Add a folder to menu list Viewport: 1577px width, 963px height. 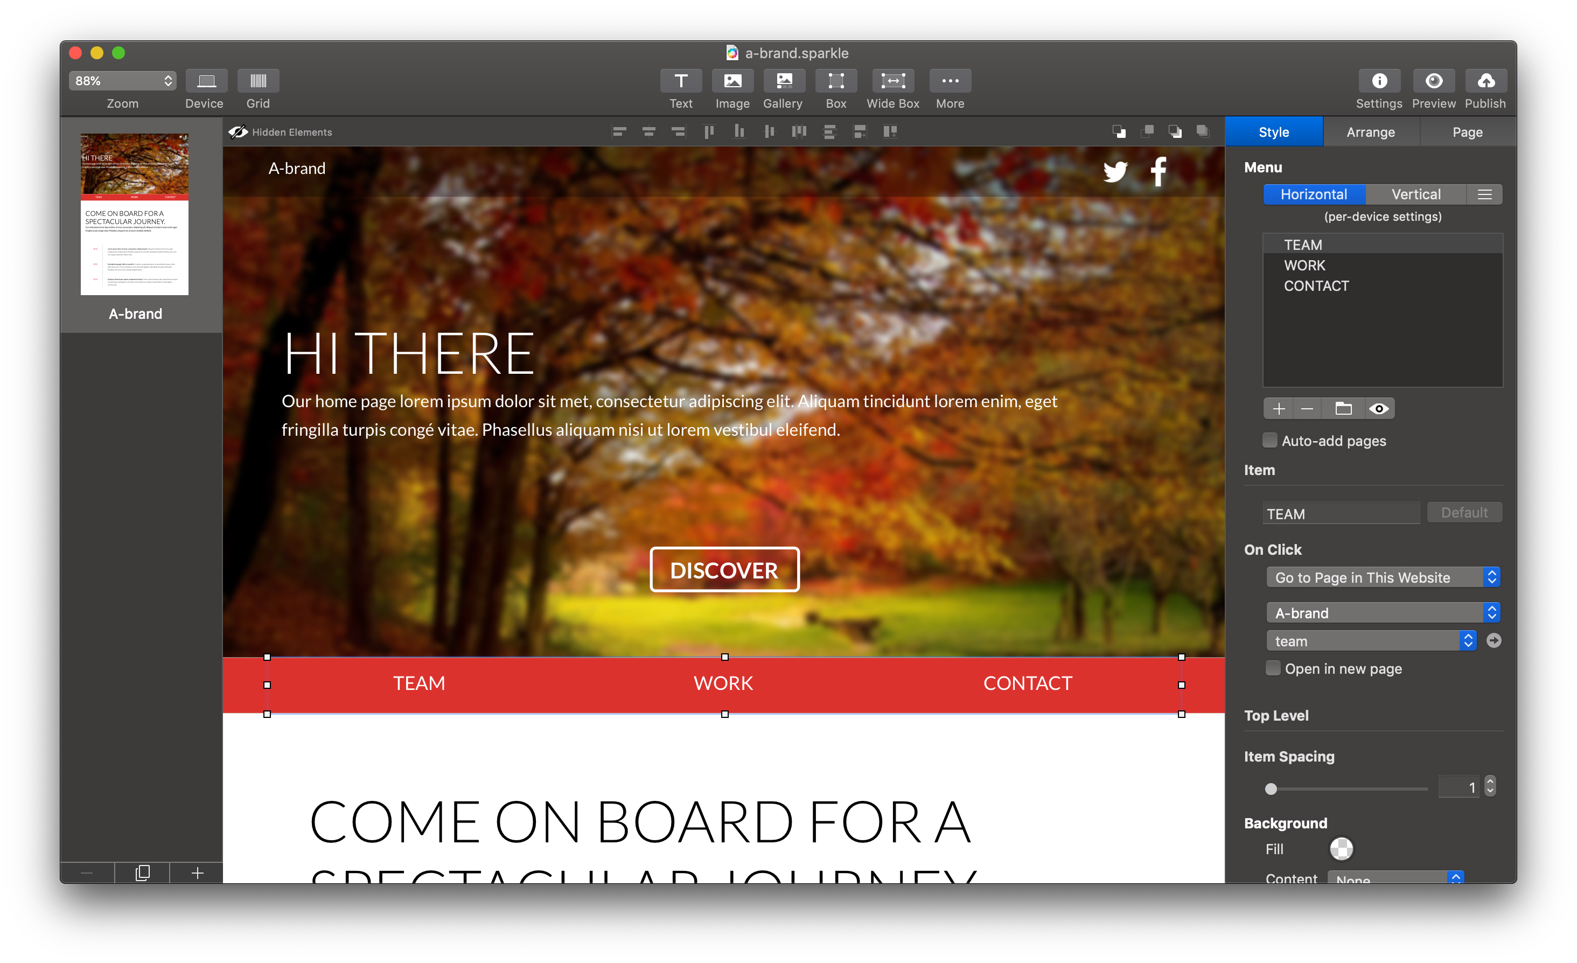point(1343,408)
